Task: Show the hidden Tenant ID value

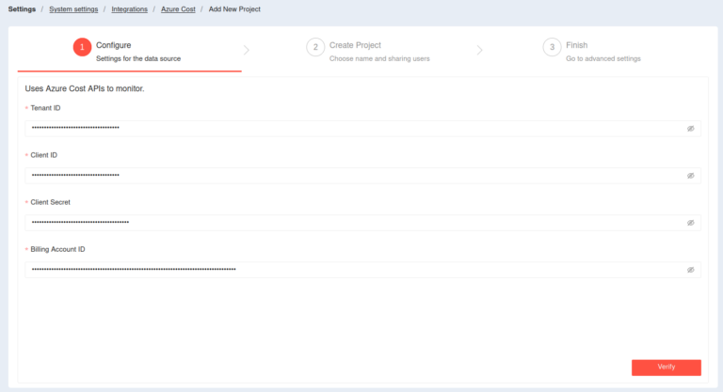Action: tap(690, 128)
